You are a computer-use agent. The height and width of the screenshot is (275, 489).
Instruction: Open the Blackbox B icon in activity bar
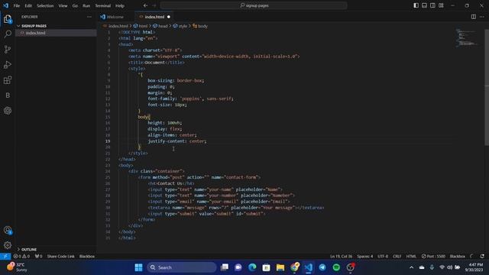(8, 95)
